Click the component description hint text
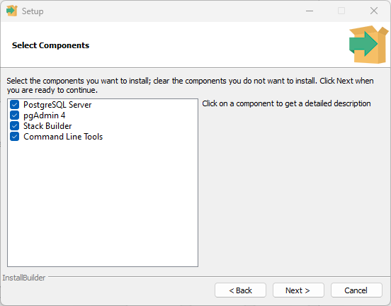The width and height of the screenshot is (391, 306). point(286,103)
